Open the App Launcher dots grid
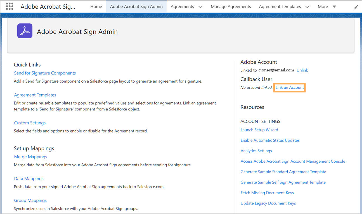The height and width of the screenshot is (214, 362). pyautogui.click(x=10, y=6)
